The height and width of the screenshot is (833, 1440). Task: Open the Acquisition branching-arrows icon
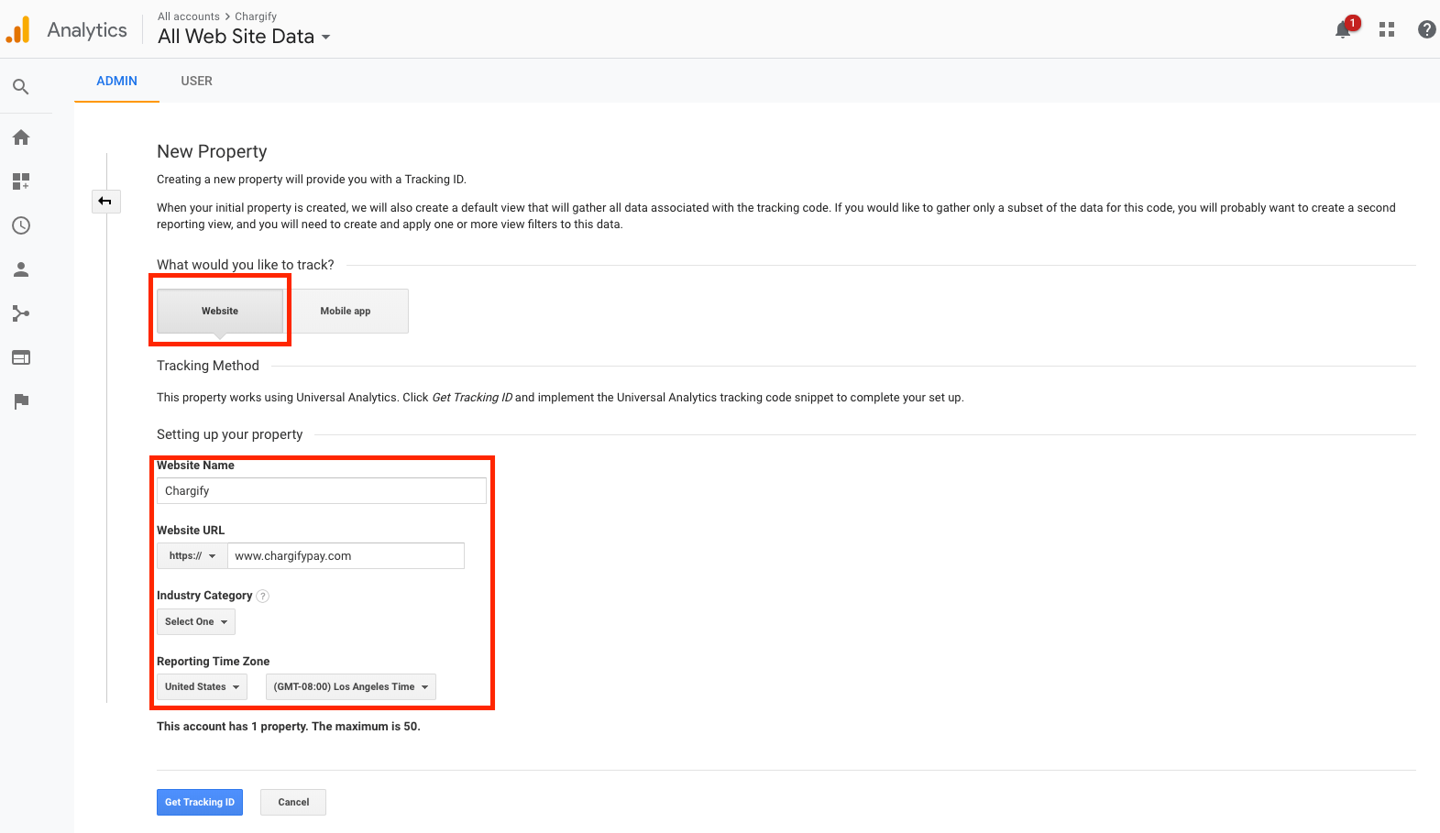(21, 313)
